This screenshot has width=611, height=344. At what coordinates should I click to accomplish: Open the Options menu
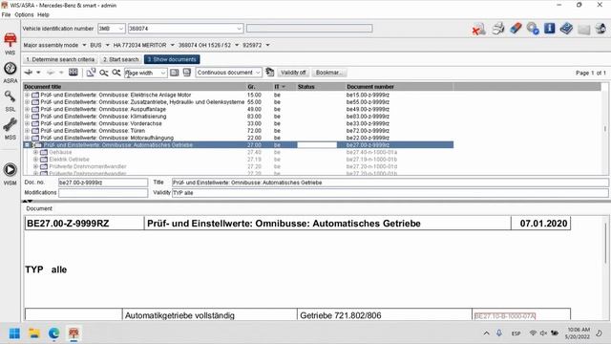pos(24,15)
